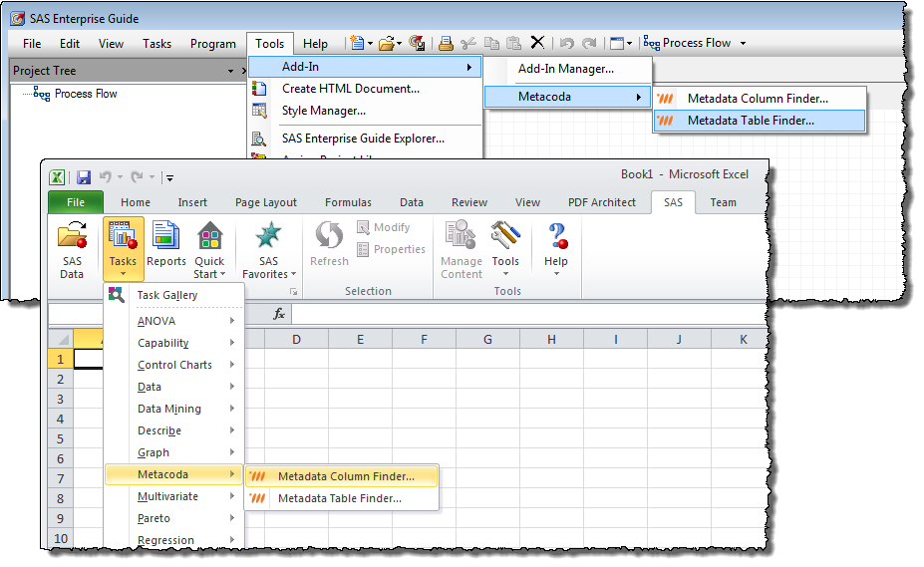Select Metadata Column Finder in Excel Tasks menu
Screen dimensions: 924x567
coord(342,476)
